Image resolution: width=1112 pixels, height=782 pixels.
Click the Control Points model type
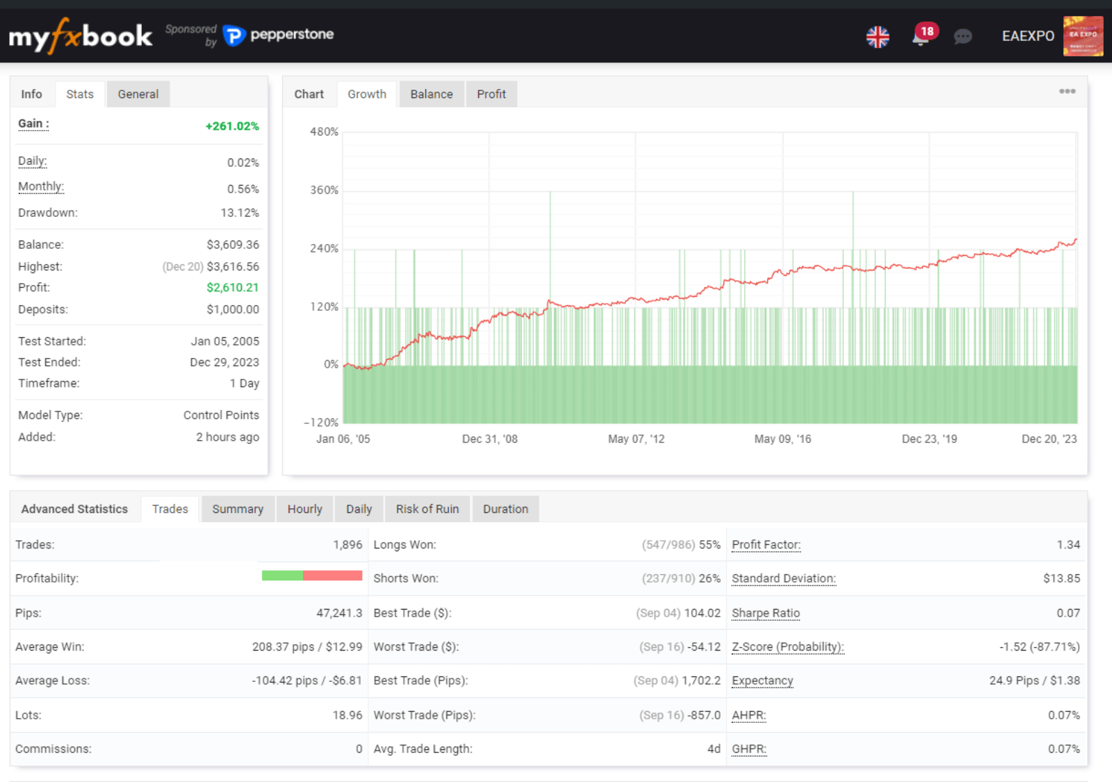click(221, 415)
